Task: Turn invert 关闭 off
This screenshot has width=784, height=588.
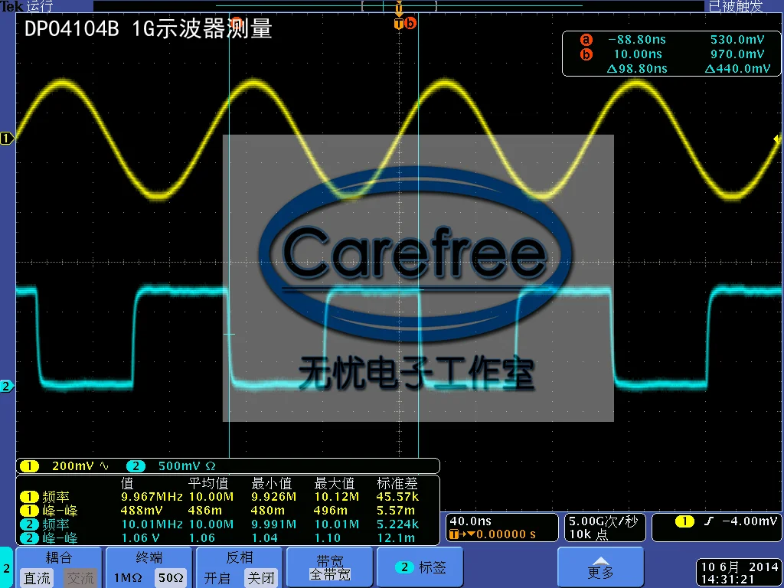Action: (261, 578)
